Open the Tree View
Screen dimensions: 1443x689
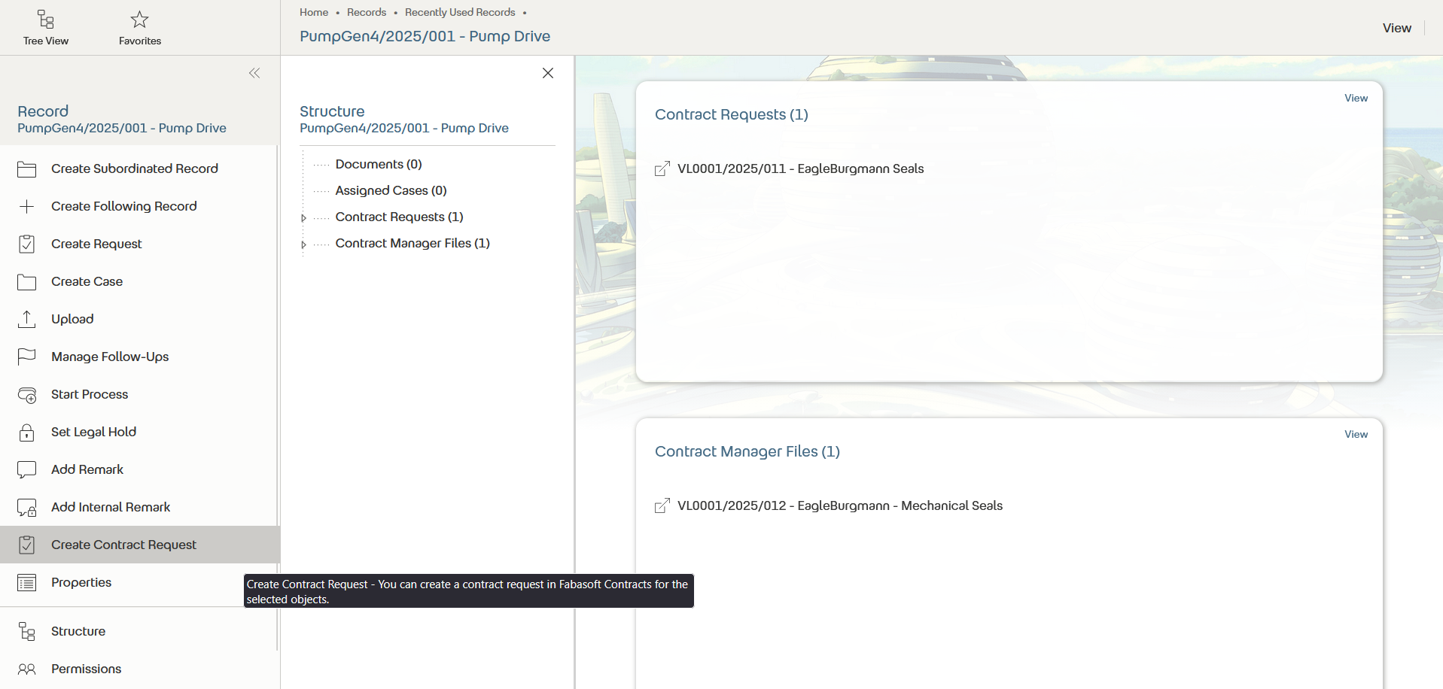point(45,26)
